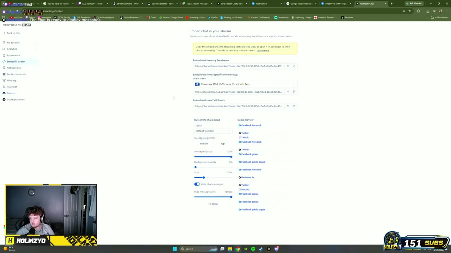
Task: Click the Social platforms sidebar icon
Action: 4,99
